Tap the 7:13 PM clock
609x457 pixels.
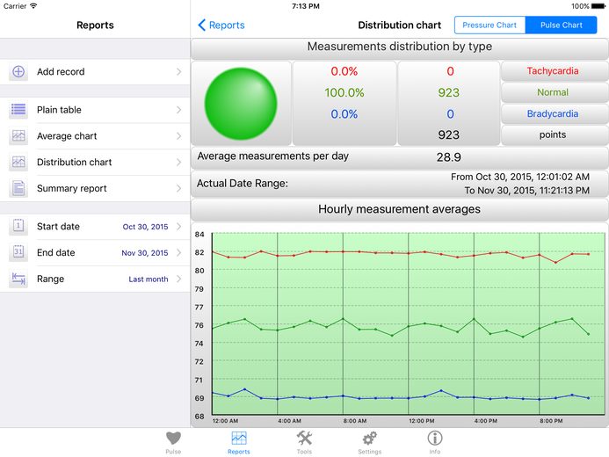306,6
